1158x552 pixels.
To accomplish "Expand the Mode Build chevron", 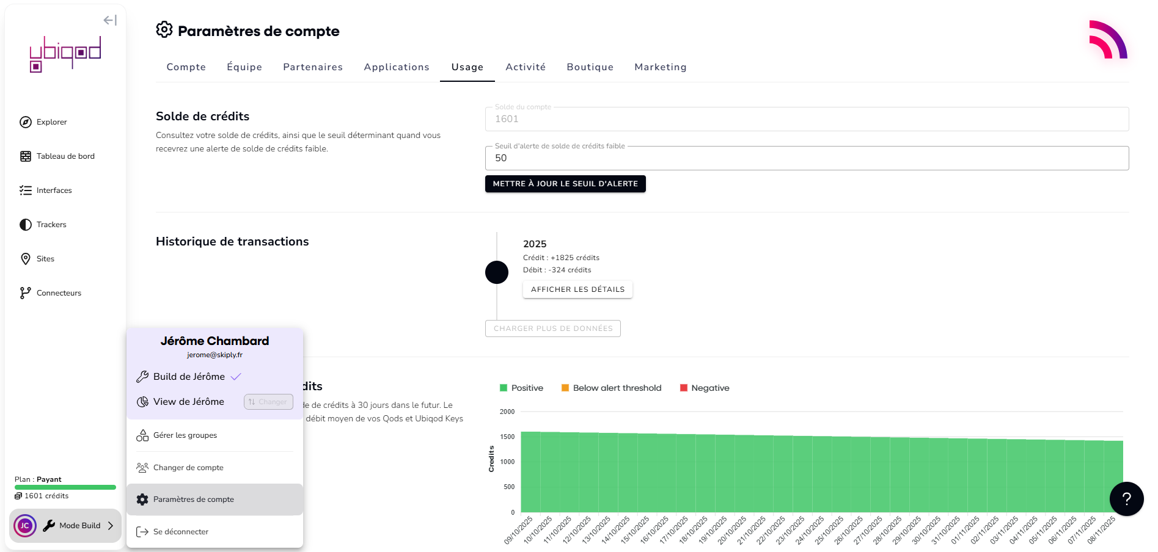I will (x=111, y=526).
